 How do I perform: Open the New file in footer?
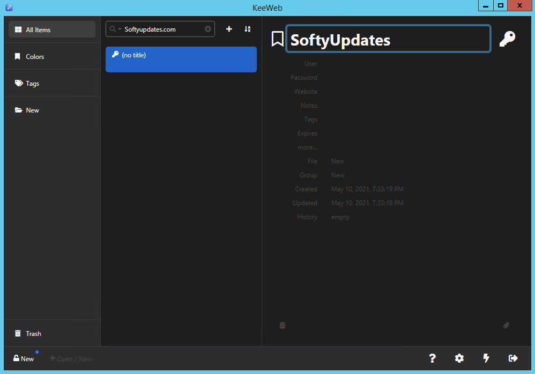click(23, 358)
